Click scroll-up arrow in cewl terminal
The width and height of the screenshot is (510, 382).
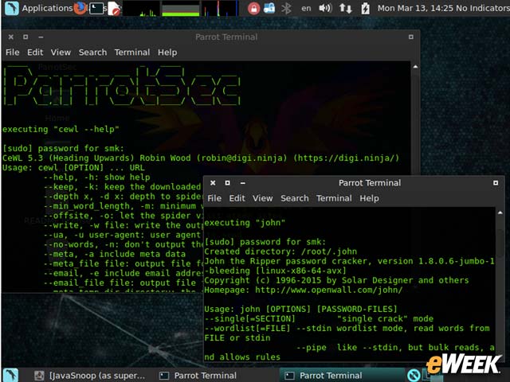[415, 67]
